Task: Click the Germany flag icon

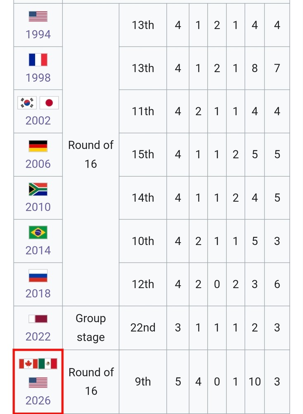Action: pos(38,146)
